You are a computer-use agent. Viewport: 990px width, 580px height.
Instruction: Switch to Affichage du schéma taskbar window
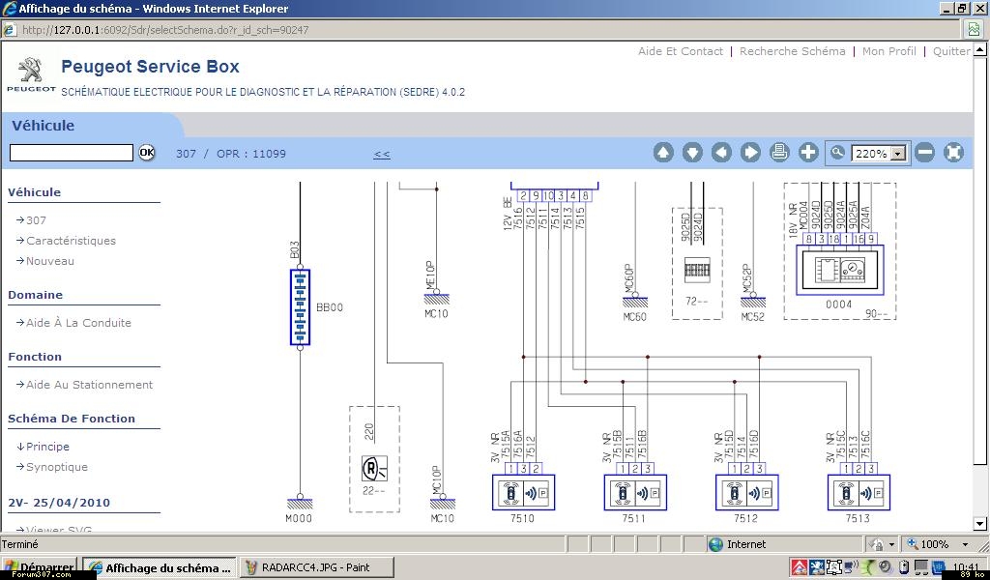[160, 567]
